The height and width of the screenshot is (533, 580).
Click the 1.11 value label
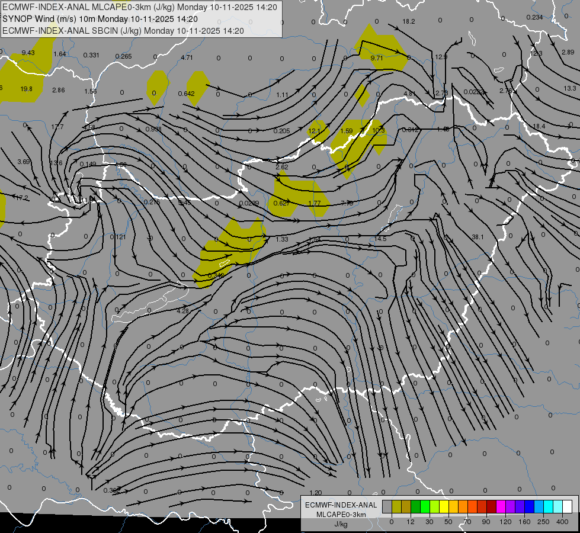282,95
